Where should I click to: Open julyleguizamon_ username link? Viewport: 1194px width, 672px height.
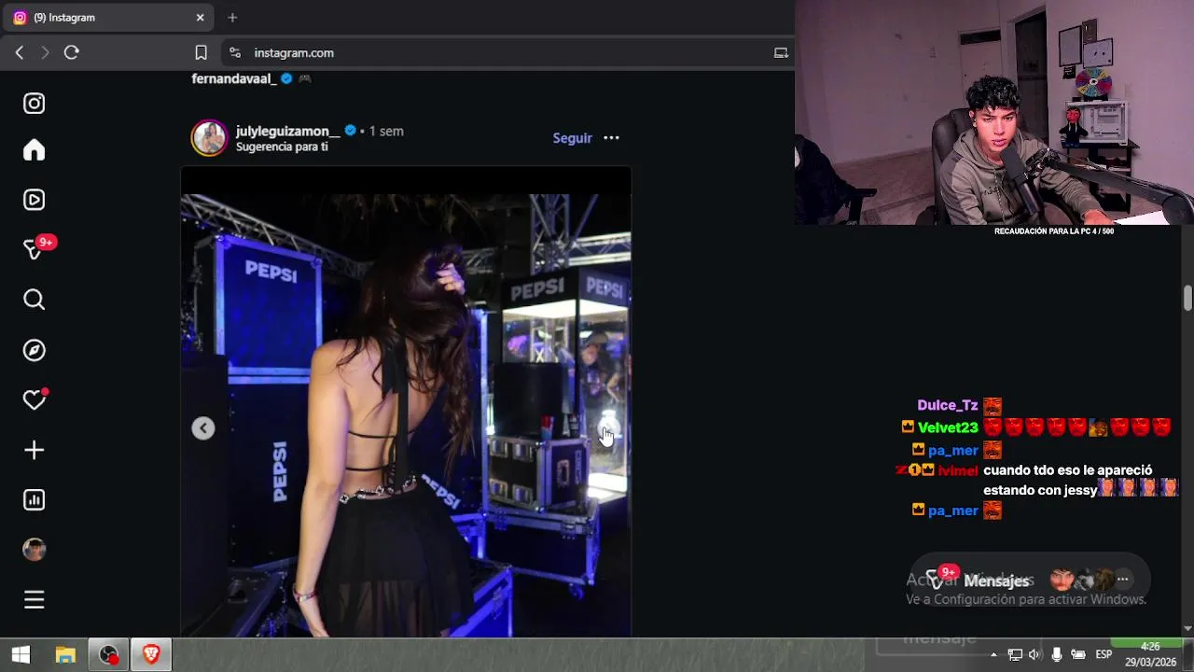click(x=287, y=131)
